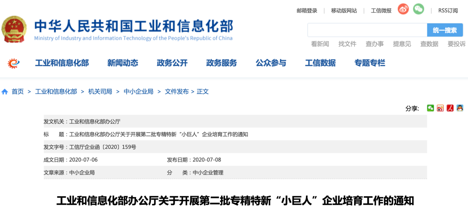The height and width of the screenshot is (216, 468).
Task: Open 工信数据 navigation menu
Action: (x=320, y=63)
